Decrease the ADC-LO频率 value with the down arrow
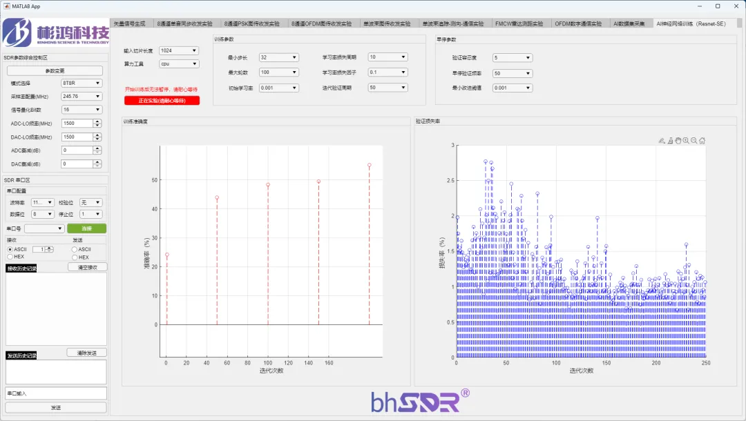The image size is (746, 421). point(97,125)
